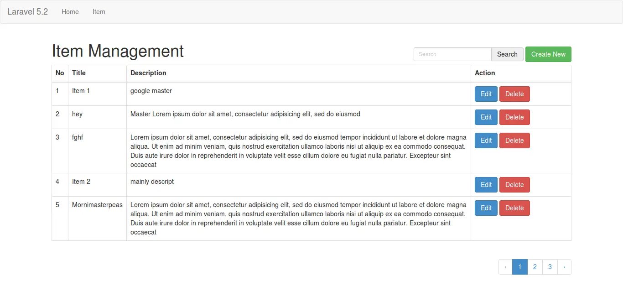Screen dimensions: 623x307
Task: Edit the Item 1 row
Action: (x=486, y=94)
